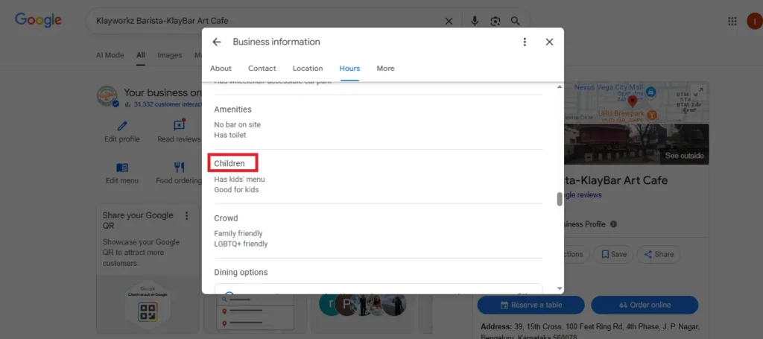The width and height of the screenshot is (763, 339).
Task: Open Read reviews icon
Action: (179, 125)
